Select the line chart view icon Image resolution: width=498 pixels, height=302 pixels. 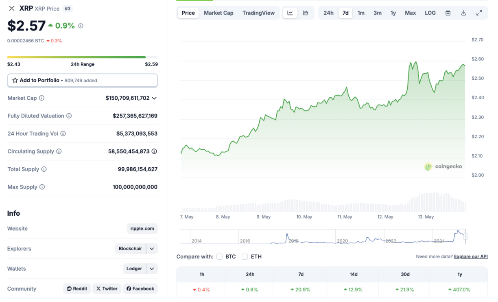pyautogui.click(x=290, y=13)
